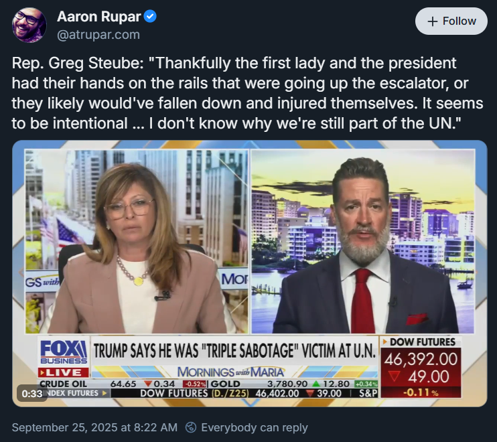497x442 pixels.
Task: Click the reply settings circle icon
Action: click(191, 427)
